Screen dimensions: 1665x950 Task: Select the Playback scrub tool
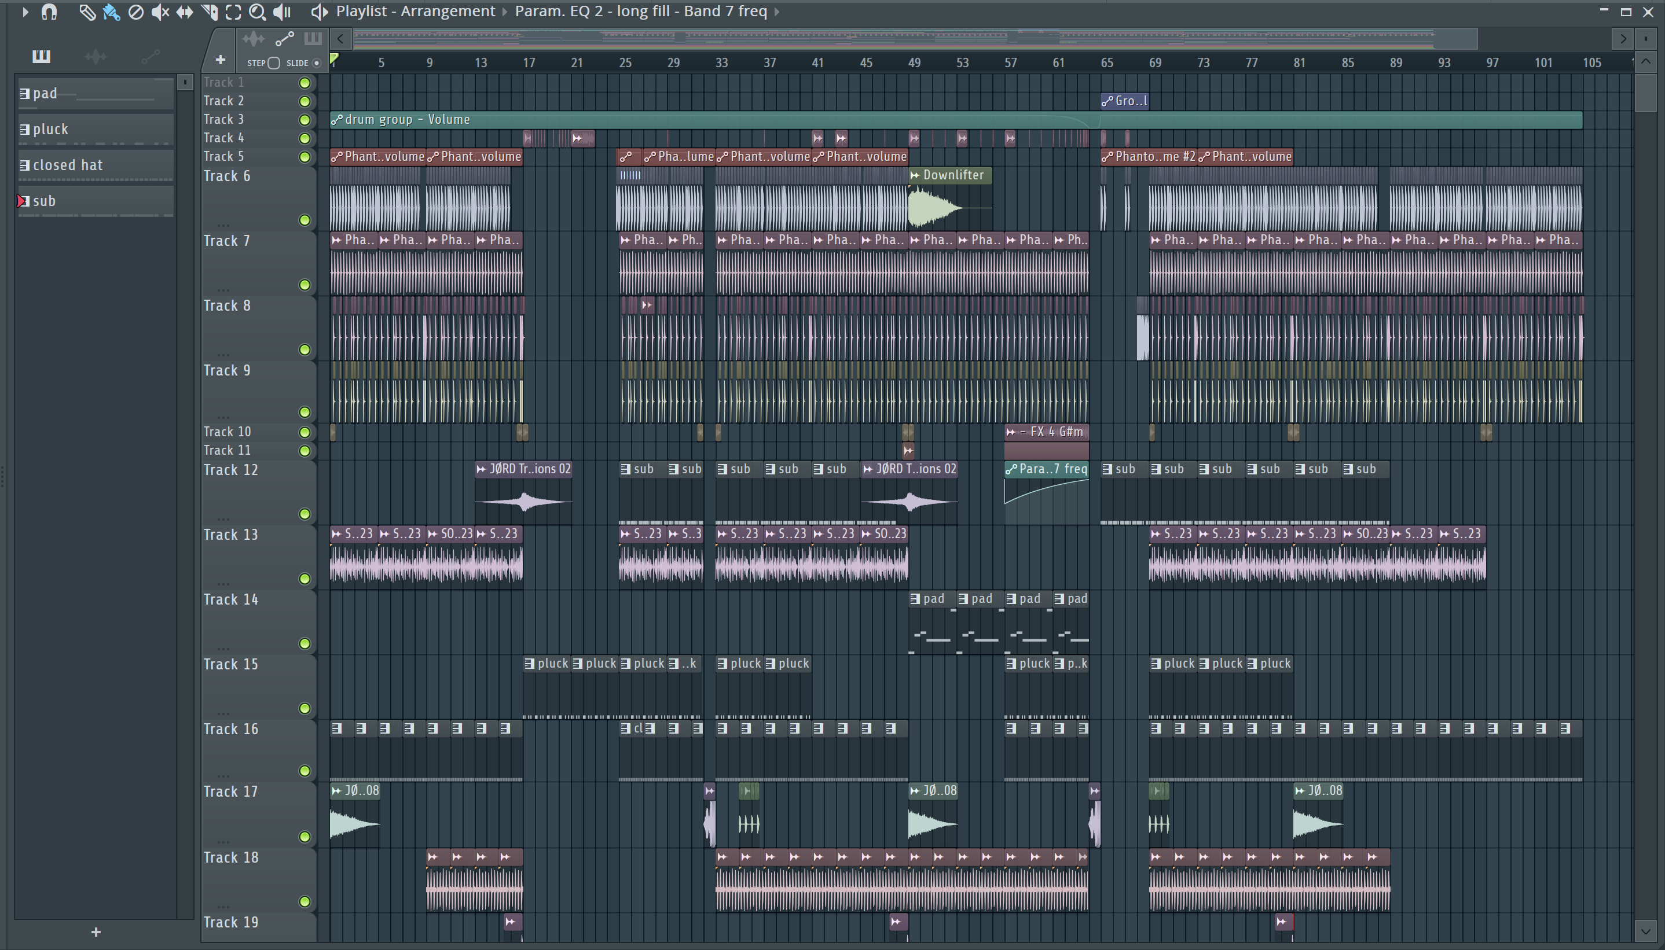282,11
